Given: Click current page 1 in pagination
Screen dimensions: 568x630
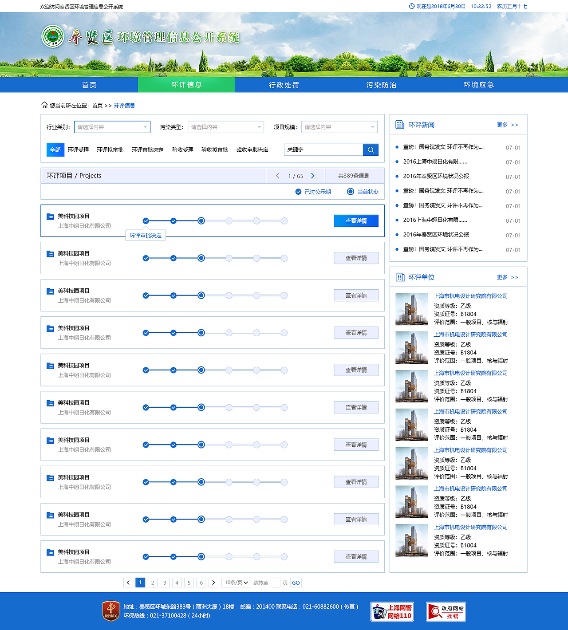Looking at the screenshot, I should tap(140, 583).
